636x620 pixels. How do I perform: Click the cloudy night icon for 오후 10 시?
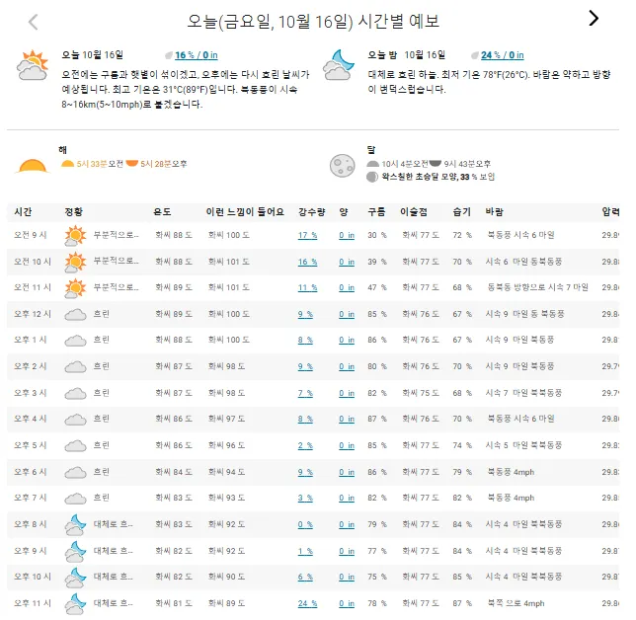click(75, 578)
